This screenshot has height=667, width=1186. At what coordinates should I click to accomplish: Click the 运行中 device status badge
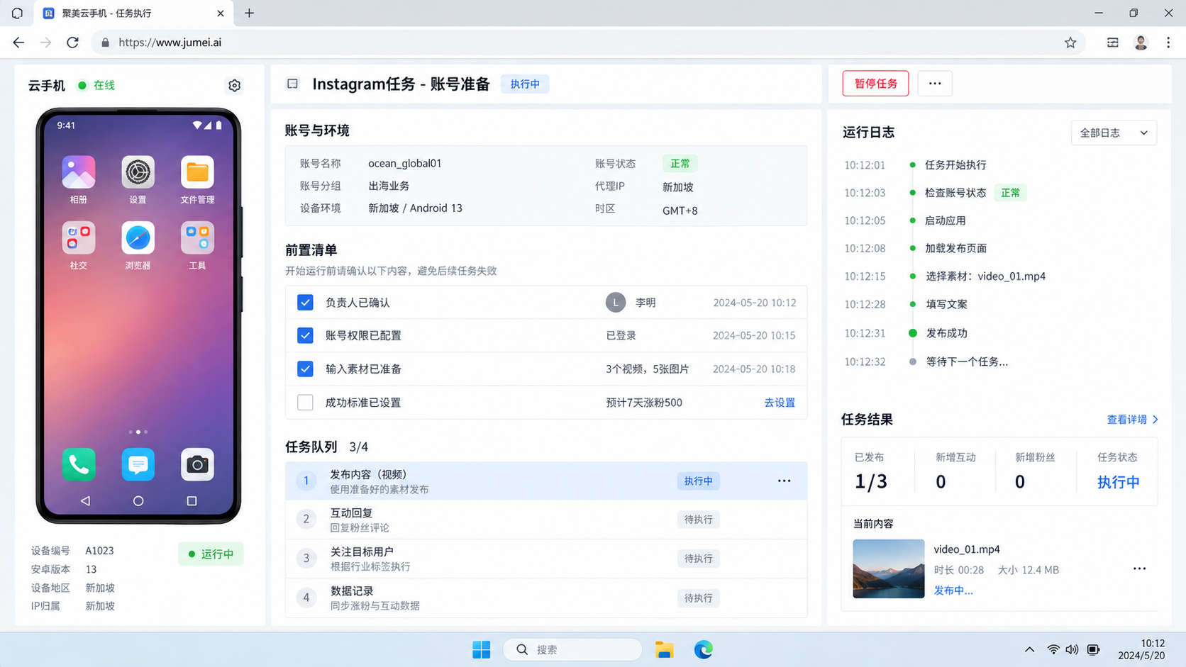211,554
